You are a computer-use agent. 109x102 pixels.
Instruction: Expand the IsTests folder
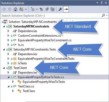(x=8, y=63)
